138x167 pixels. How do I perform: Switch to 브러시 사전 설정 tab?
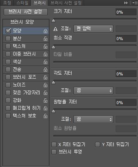[x=66, y=3]
